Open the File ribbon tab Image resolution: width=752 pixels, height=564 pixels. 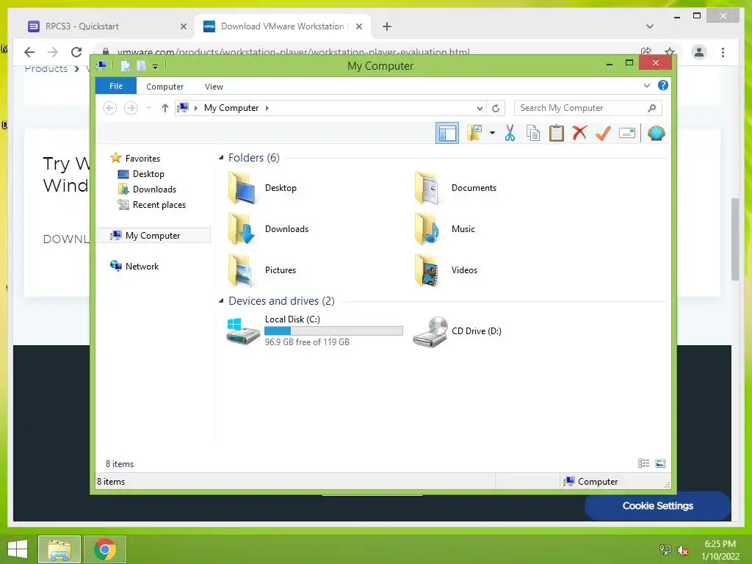tap(116, 86)
